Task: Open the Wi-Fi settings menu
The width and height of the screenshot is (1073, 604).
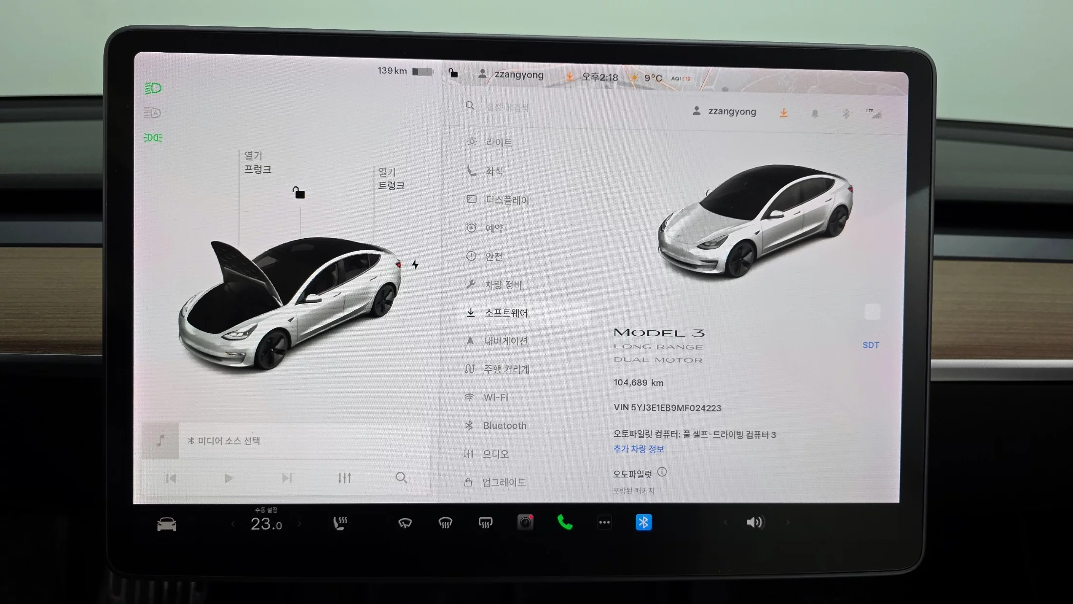Action: click(x=496, y=397)
